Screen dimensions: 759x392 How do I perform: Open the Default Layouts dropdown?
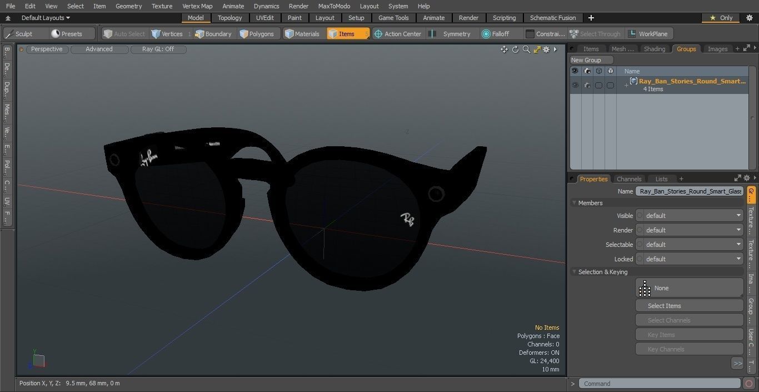(x=46, y=18)
